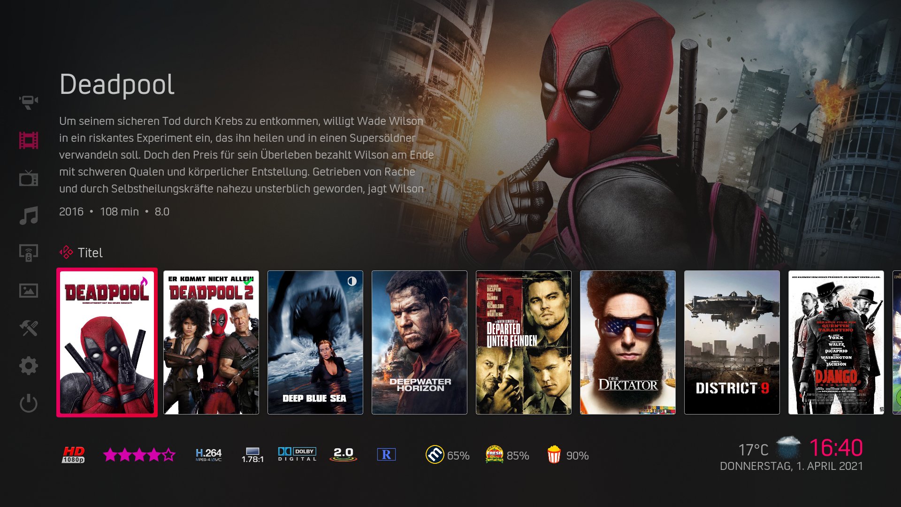Click watched checkmark on Deadpool 2 poster

[248, 281]
